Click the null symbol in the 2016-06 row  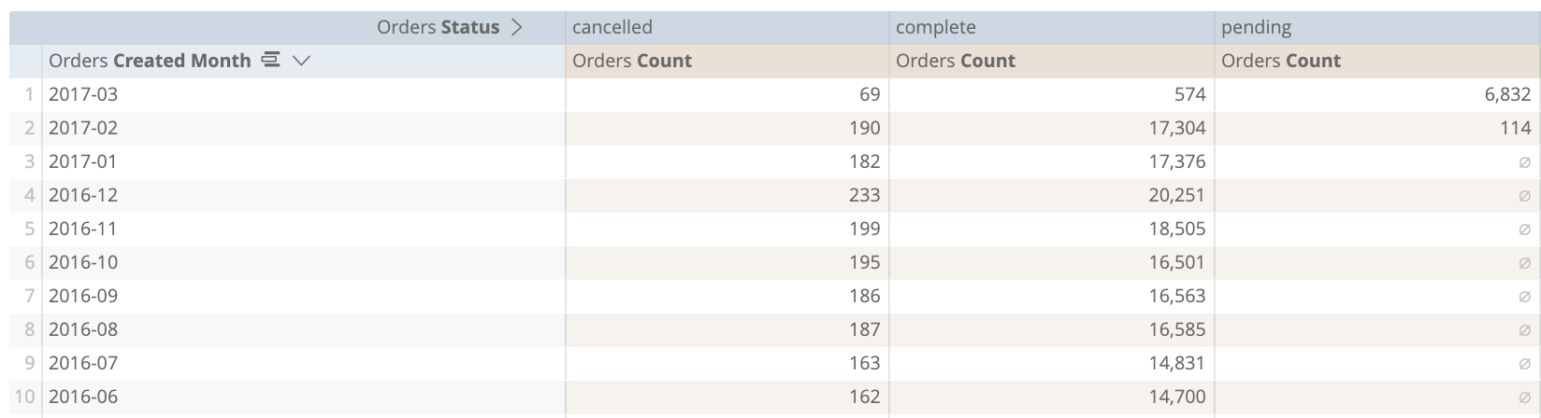click(1524, 397)
